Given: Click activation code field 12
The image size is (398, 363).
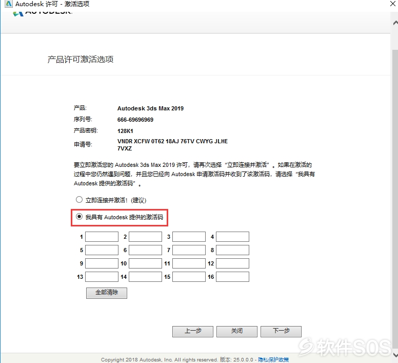Looking at the screenshot, I should 232,263.
